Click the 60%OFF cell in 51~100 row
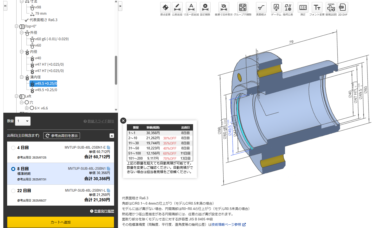This screenshot has width=380, height=228. [x=170, y=153]
